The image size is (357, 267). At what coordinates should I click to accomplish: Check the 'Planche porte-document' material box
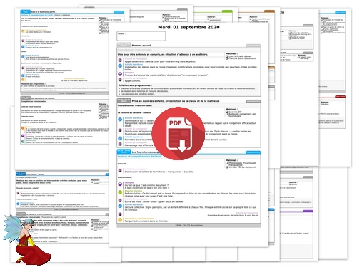pos(227,58)
